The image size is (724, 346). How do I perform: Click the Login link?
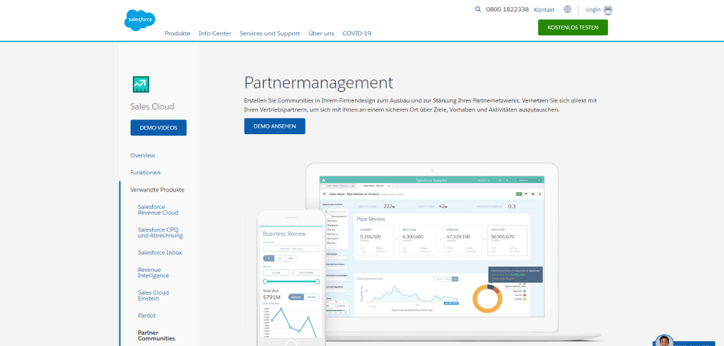pos(593,10)
